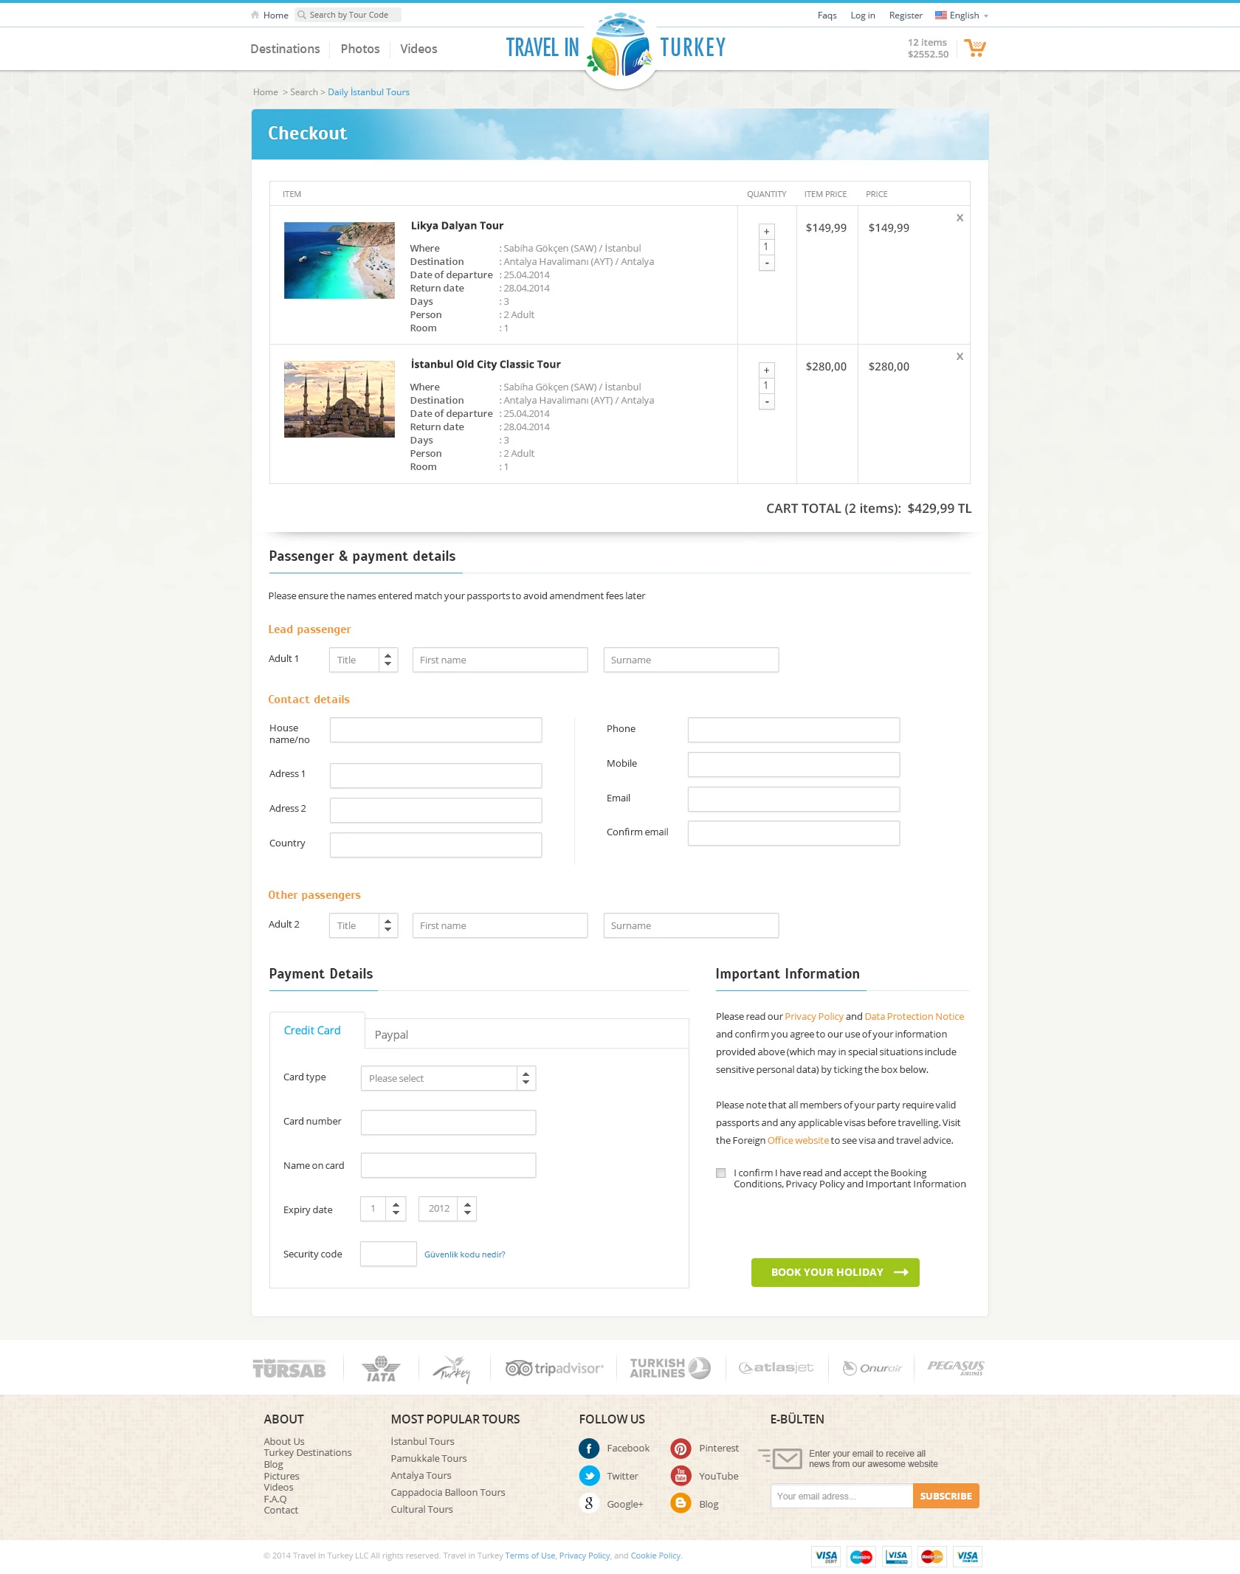Open the Blog icon in footer
Image resolution: width=1240 pixels, height=1574 pixels.
pyautogui.click(x=681, y=1503)
